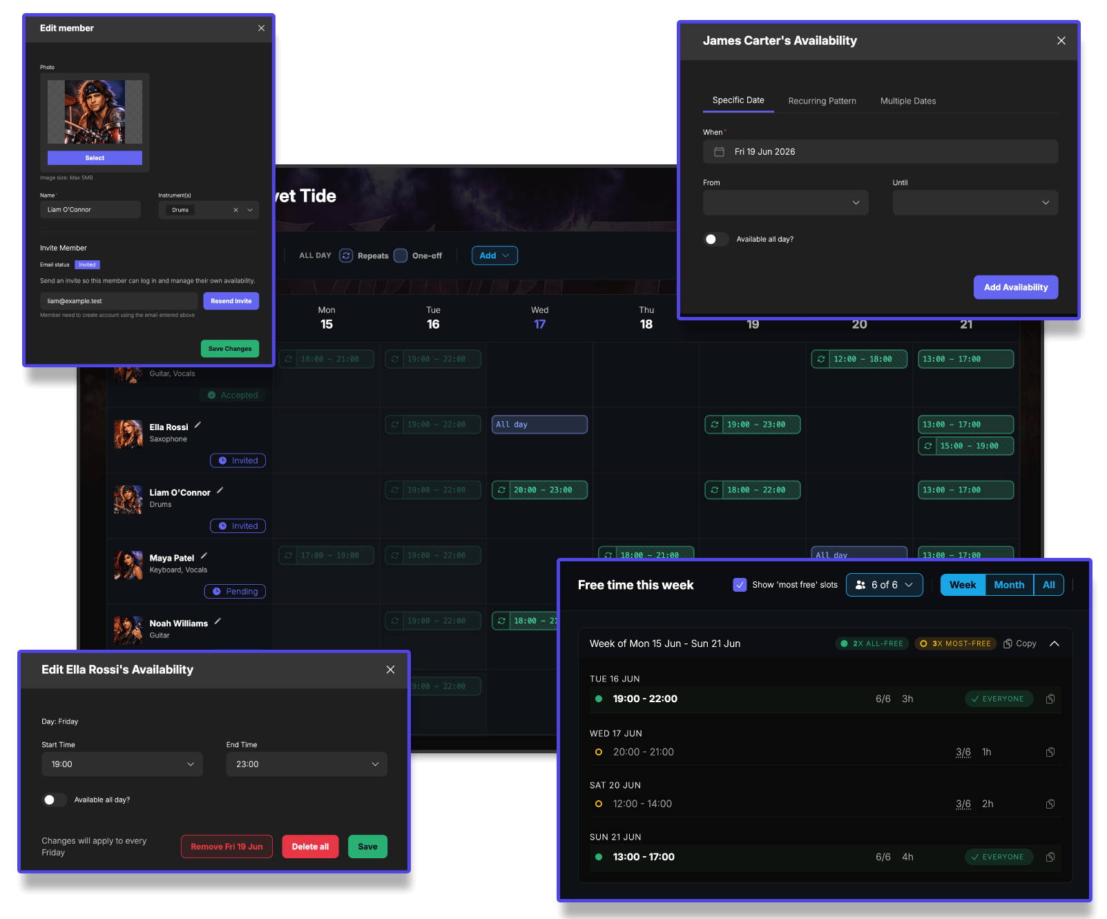Click the edit pencil next to Liam O'Connor

coord(220,491)
